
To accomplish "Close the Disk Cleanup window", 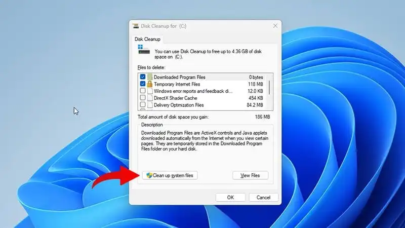I will click(275, 26).
